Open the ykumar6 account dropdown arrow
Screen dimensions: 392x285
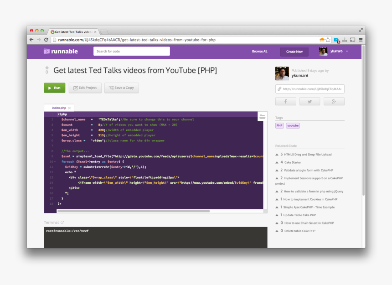tap(347, 52)
